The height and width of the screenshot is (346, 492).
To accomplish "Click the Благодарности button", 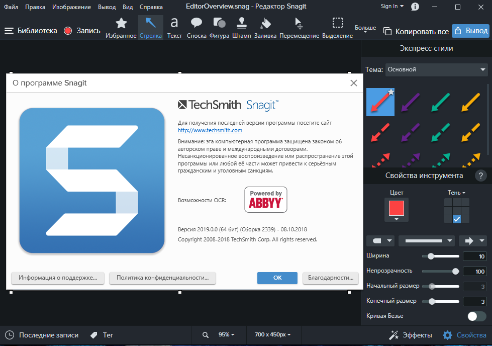I will point(331,278).
